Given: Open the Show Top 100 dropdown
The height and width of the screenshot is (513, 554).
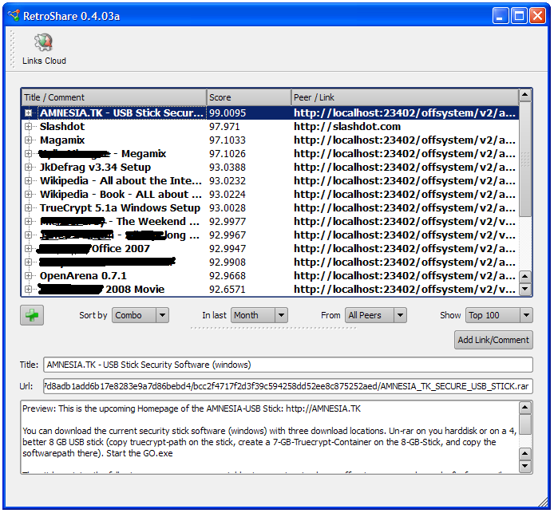Looking at the screenshot, I should click(499, 315).
